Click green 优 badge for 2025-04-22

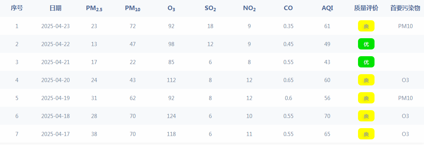[x=366, y=44]
